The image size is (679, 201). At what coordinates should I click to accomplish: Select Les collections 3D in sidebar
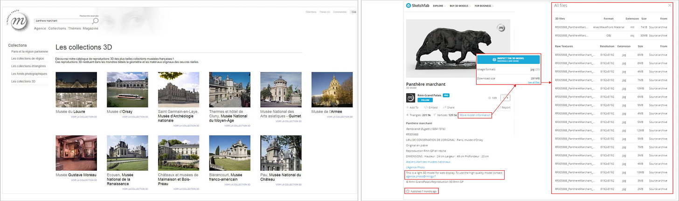(x=23, y=81)
